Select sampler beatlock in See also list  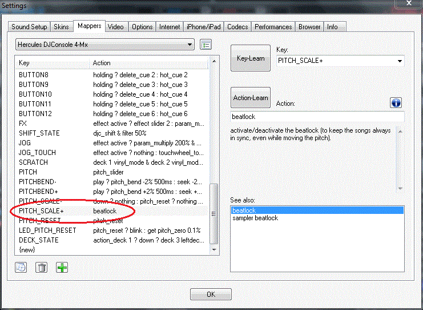coord(255,218)
